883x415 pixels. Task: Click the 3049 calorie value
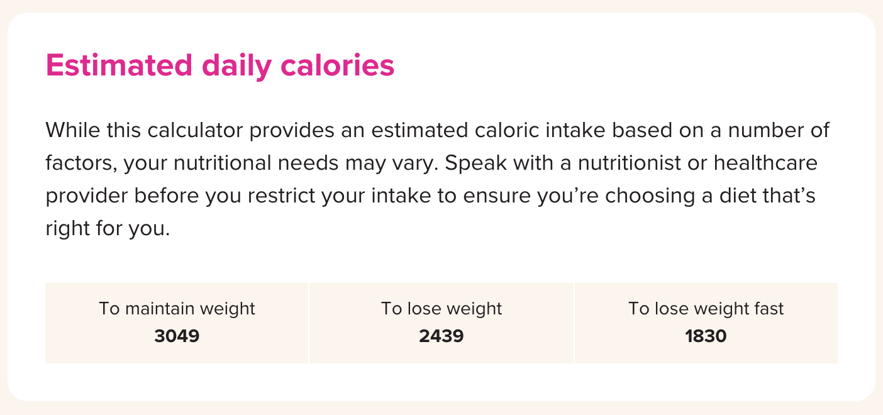pos(177,336)
